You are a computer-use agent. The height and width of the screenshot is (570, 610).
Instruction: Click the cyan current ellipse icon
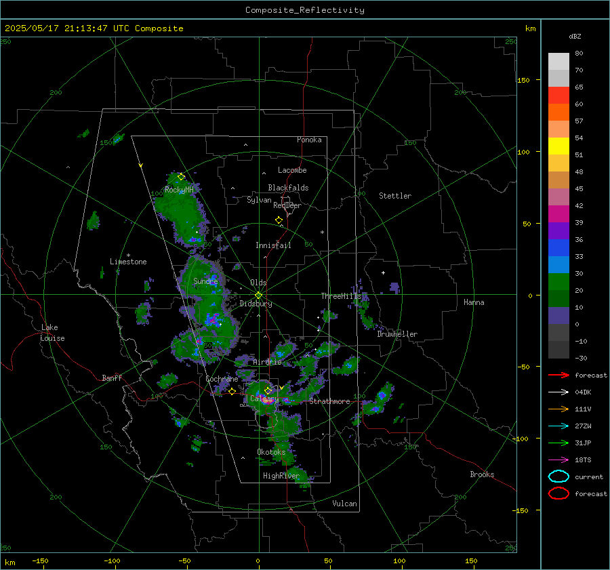point(558,476)
